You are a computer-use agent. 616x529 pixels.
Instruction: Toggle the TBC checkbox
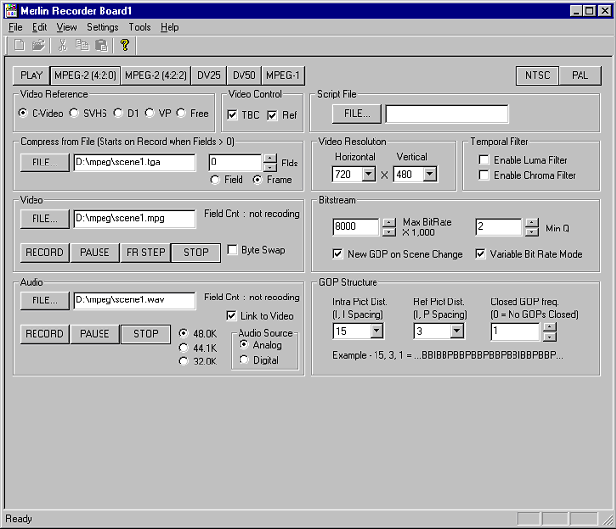click(232, 115)
